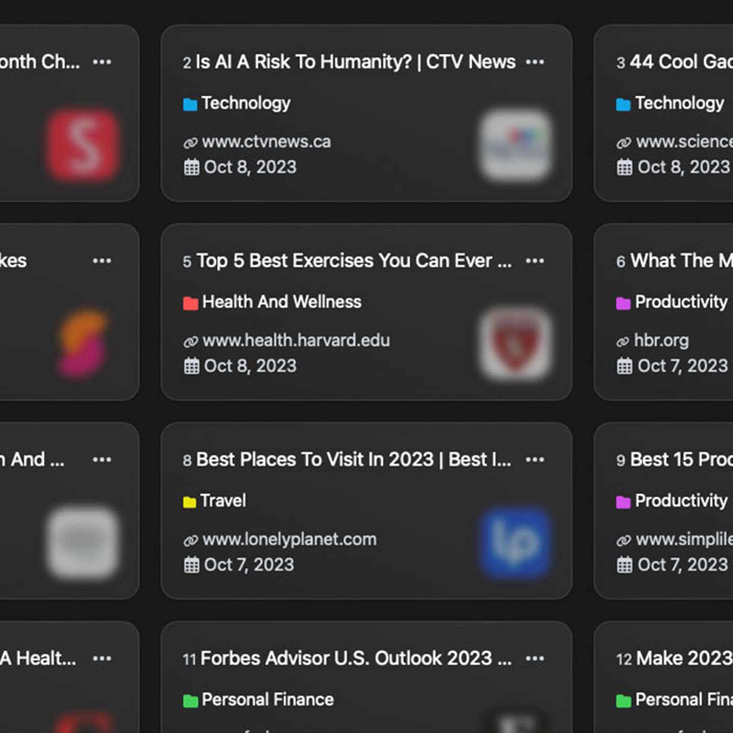733x733 pixels.
Task: Open 'Top 5 Best Exercises' bookmark title
Action: click(x=354, y=261)
